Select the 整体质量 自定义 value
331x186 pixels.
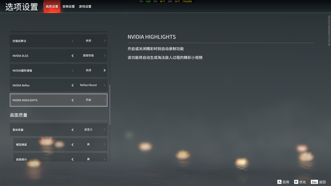pyautogui.click(x=88, y=130)
